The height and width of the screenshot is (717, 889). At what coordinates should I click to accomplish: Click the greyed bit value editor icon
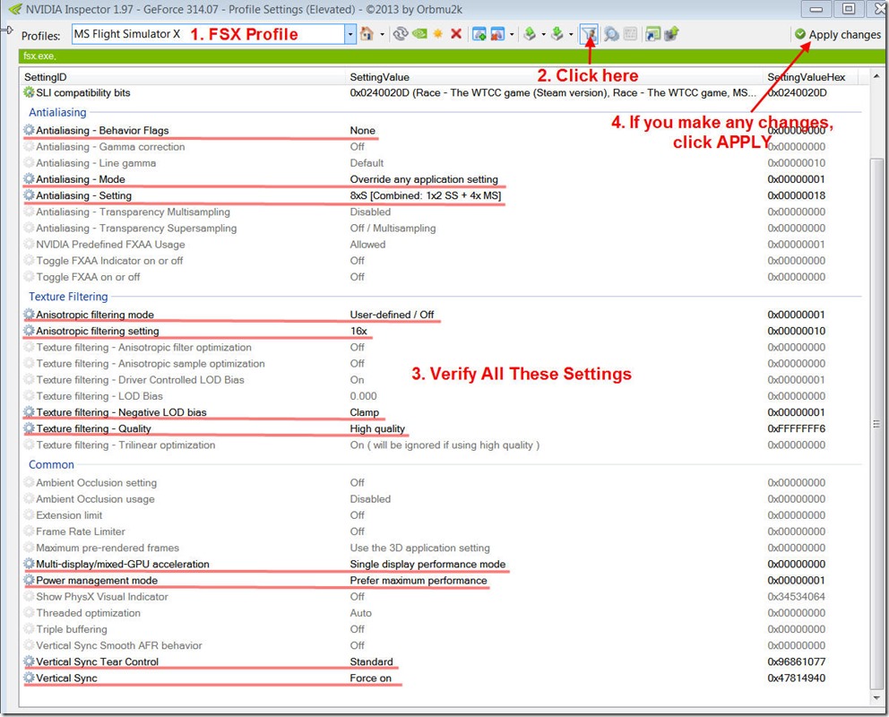click(x=630, y=34)
